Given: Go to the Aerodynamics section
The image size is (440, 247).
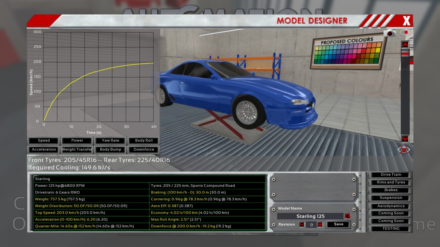Looking at the screenshot, I should tap(391, 206).
